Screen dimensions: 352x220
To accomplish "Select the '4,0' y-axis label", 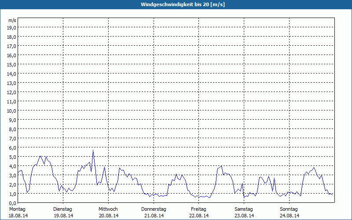I will 13,166.
